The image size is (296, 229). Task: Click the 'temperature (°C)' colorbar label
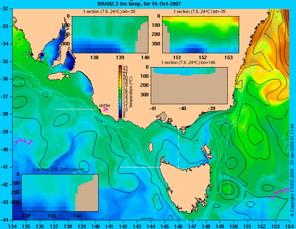(x=131, y=92)
